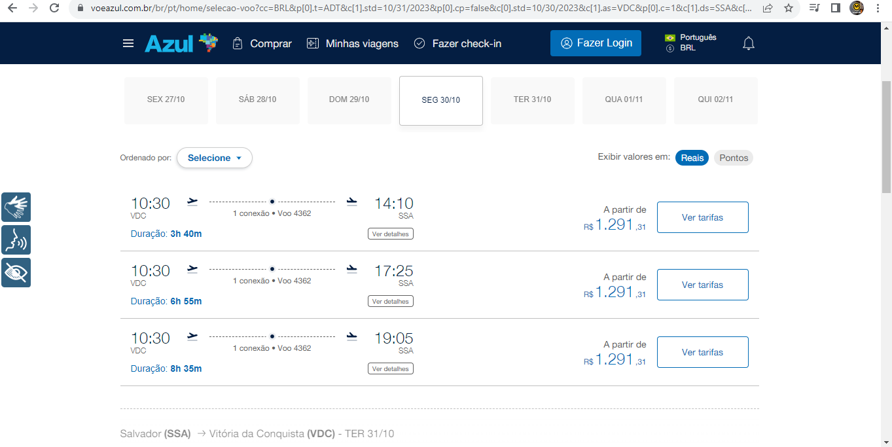The height and width of the screenshot is (447, 892).
Task: Click the 'Ordenado por:' label
Action: (146, 158)
